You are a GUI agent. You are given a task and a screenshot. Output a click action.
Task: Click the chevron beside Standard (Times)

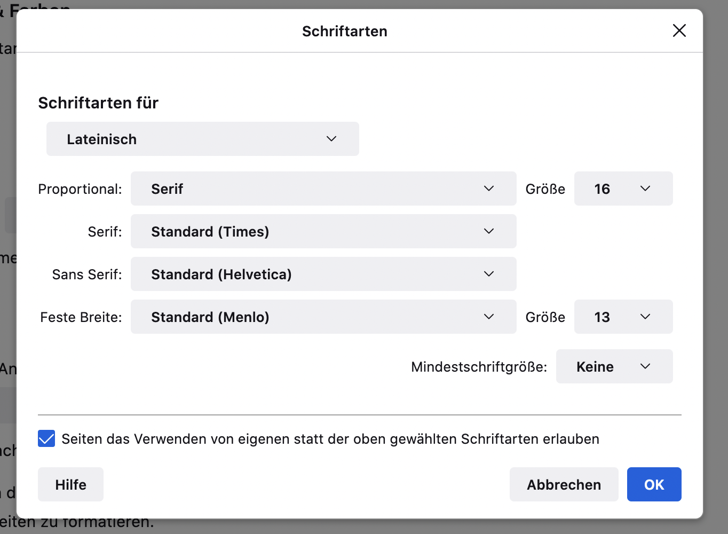[489, 231]
